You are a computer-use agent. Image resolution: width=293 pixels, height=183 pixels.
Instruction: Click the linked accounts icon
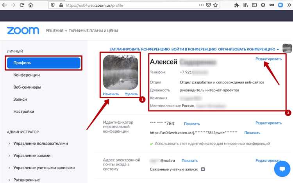tap(203, 169)
